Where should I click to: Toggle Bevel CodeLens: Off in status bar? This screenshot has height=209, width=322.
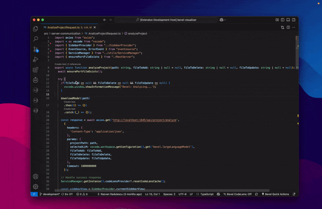pos(237,194)
